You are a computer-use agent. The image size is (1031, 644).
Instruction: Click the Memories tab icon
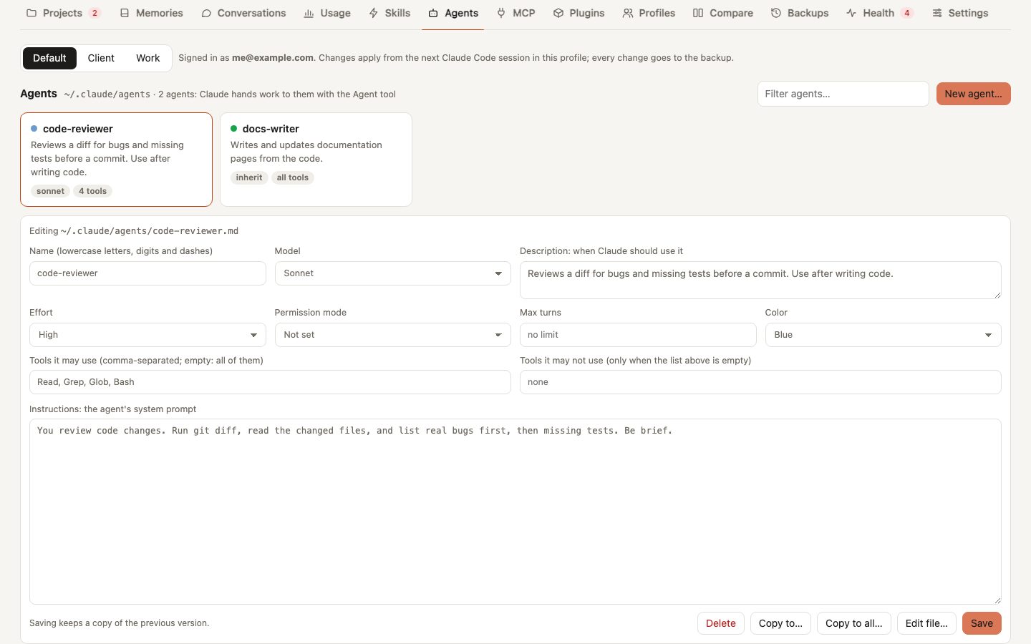pyautogui.click(x=125, y=13)
